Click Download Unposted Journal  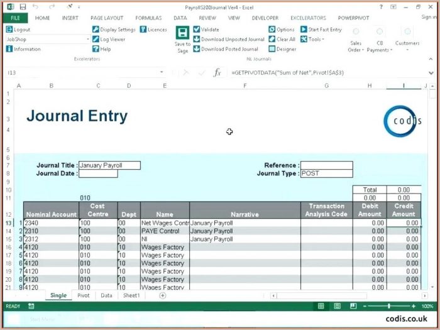[x=229, y=39]
